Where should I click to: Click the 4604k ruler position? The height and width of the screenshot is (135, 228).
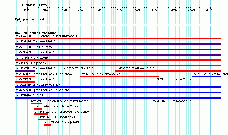pyautogui.click(x=155, y=10)
